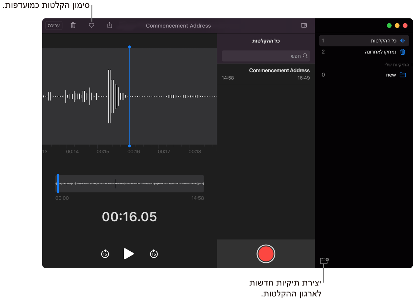Create a new folder for organizing recordings
Screen dimensions: 413x300
pos(324,260)
